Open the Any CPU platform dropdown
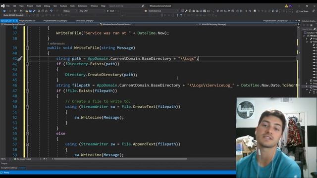 click(92, 11)
